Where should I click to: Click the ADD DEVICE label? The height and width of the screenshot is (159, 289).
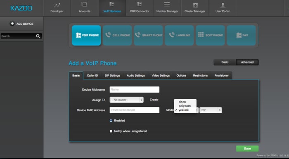click(x=25, y=24)
